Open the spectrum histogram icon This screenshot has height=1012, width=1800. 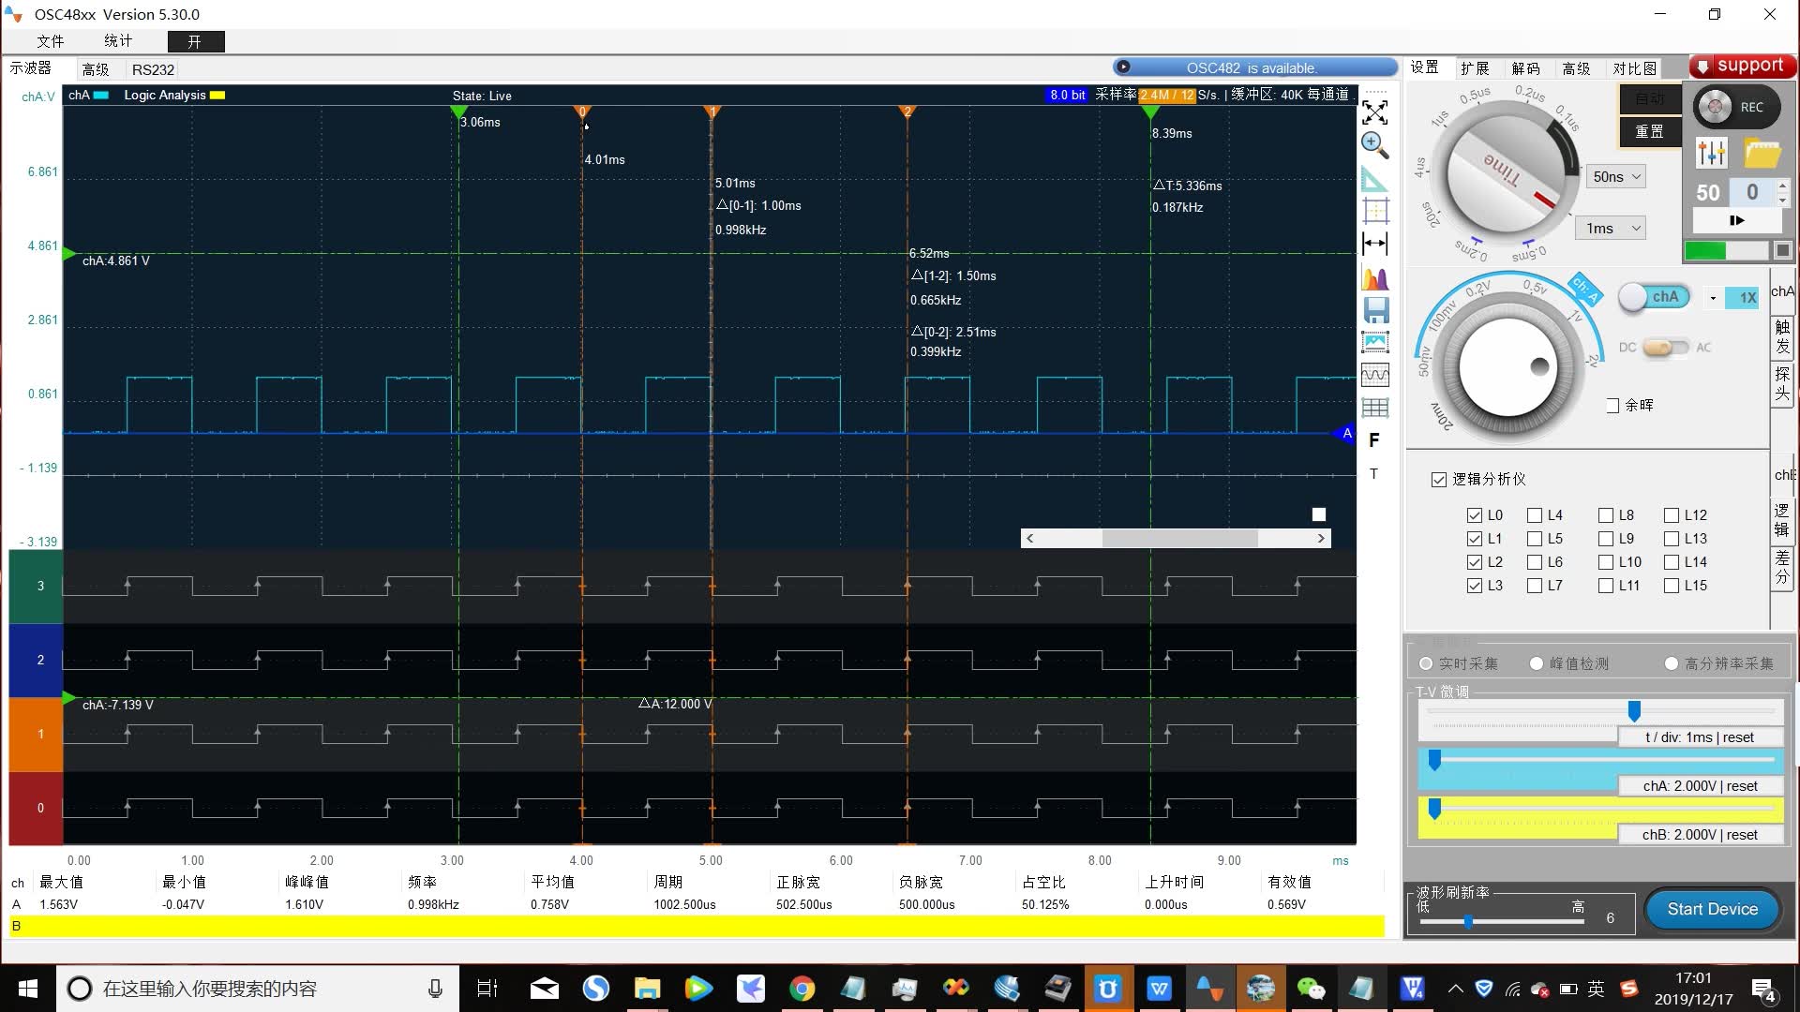coord(1374,278)
